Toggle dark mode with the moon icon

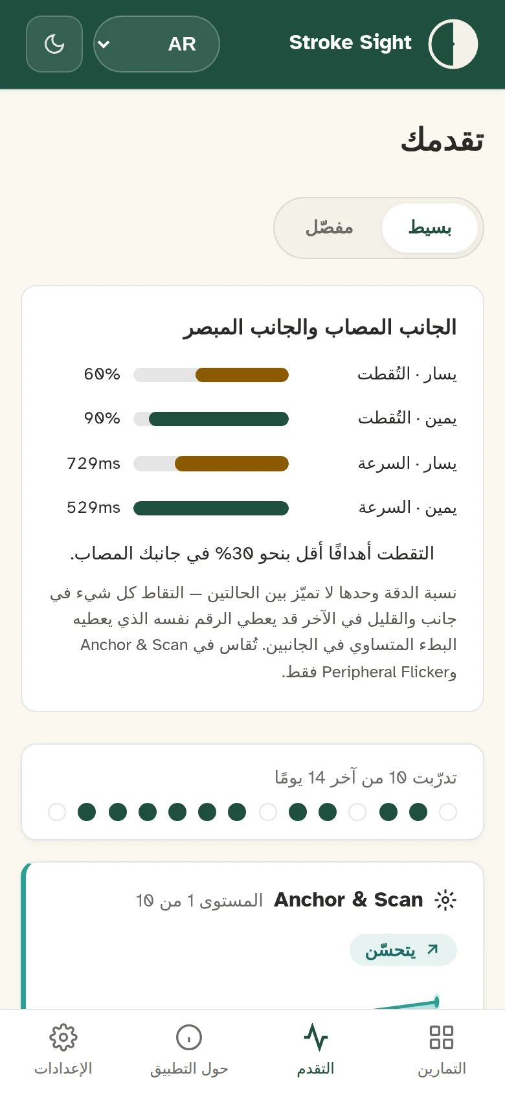pyautogui.click(x=54, y=44)
